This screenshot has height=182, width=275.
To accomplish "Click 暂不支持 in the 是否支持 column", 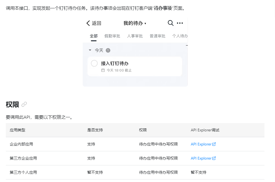I will coord(95,172).
